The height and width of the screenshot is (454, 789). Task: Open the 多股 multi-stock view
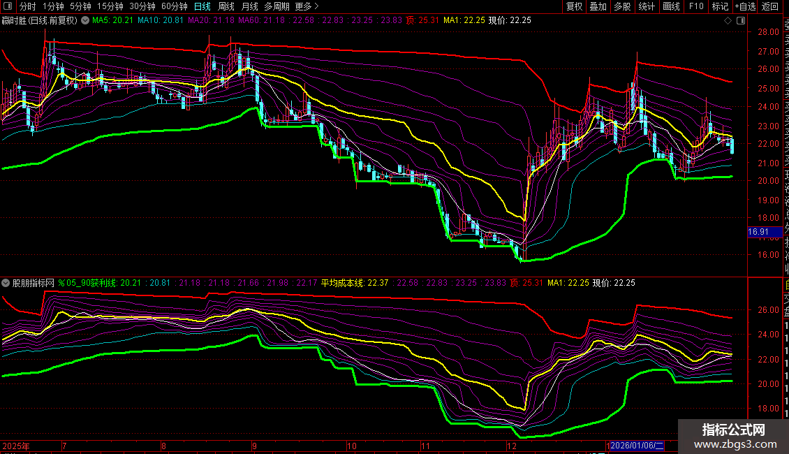(x=622, y=6)
